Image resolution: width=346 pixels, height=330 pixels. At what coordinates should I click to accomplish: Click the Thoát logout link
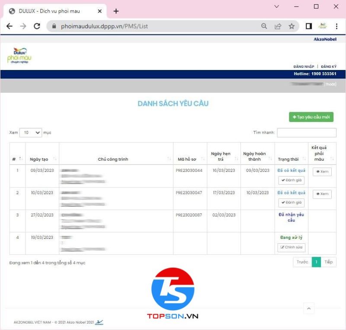coord(330,84)
